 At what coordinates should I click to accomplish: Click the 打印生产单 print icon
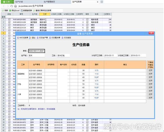click(x=38, y=38)
